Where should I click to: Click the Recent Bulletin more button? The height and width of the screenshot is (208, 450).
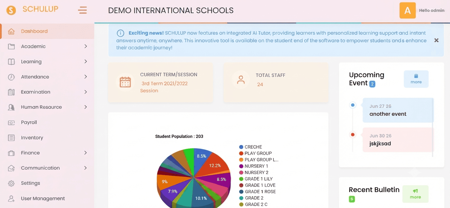point(415,194)
